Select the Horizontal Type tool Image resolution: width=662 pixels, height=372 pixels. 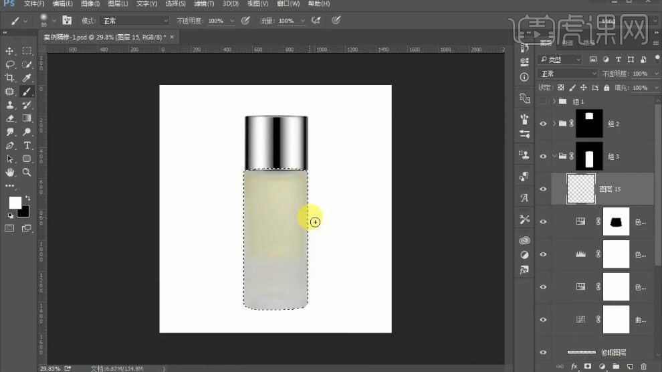pyautogui.click(x=27, y=145)
